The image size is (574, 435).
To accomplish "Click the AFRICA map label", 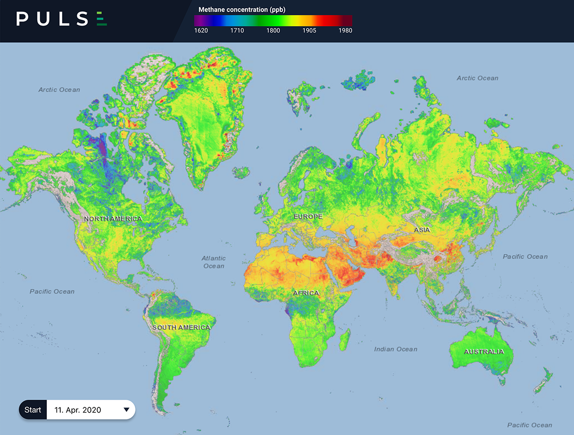I will 306,293.
